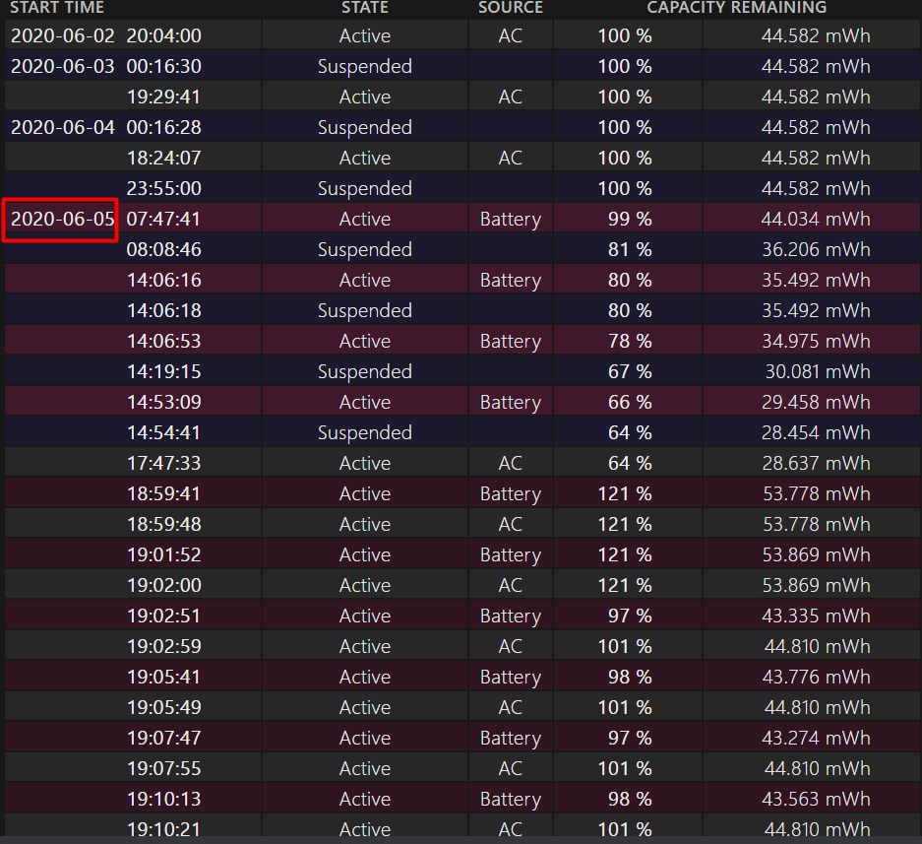922x844 pixels.
Task: Click the CAPACITY REMAINING column header
Action: pyautogui.click(x=737, y=7)
